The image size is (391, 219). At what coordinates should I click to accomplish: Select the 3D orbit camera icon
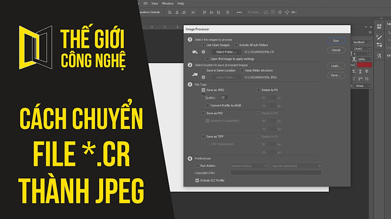(x=266, y=12)
